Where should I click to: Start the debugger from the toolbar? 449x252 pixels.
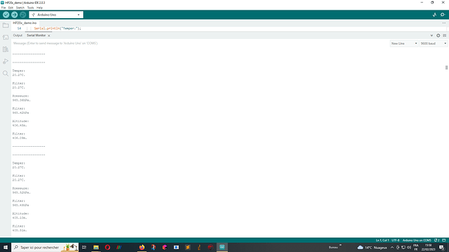pyautogui.click(x=23, y=15)
